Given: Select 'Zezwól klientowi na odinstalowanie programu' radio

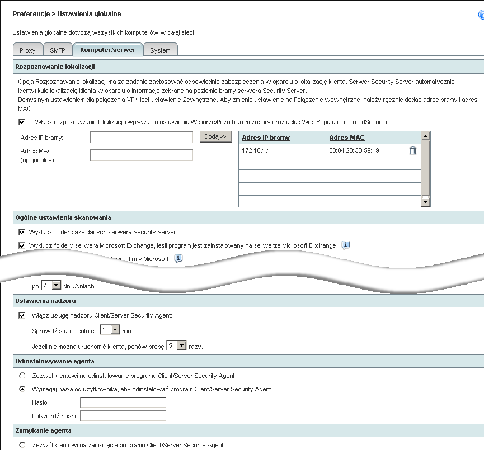Looking at the screenshot, I should [22, 376].
